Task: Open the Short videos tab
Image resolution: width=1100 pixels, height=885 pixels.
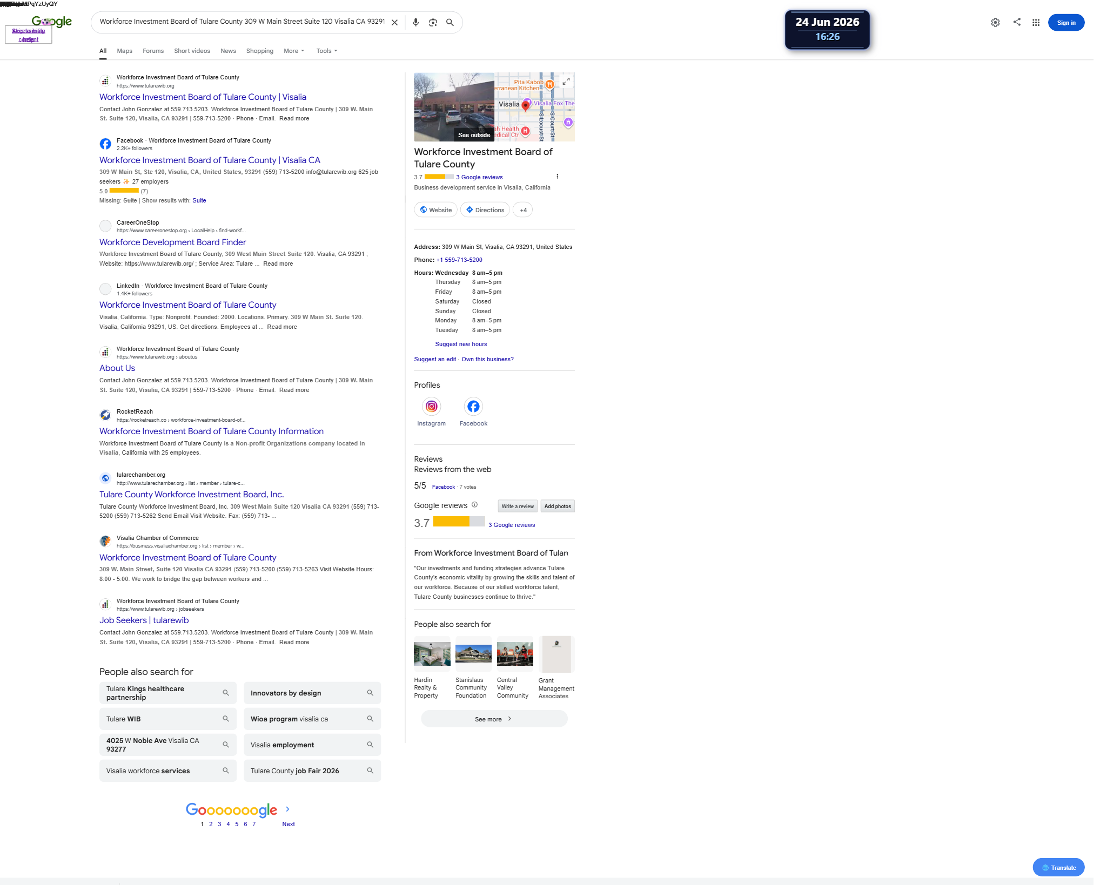Action: [192, 51]
